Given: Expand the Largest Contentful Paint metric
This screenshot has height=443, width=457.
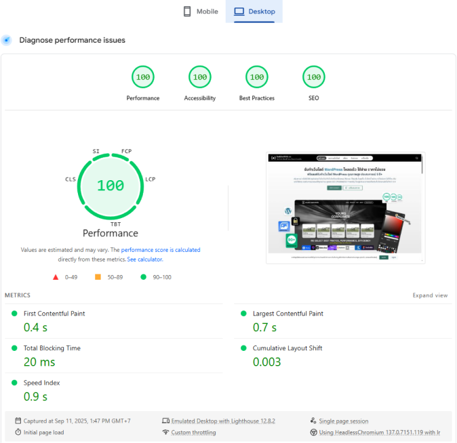Looking at the screenshot, I should coord(343,321).
